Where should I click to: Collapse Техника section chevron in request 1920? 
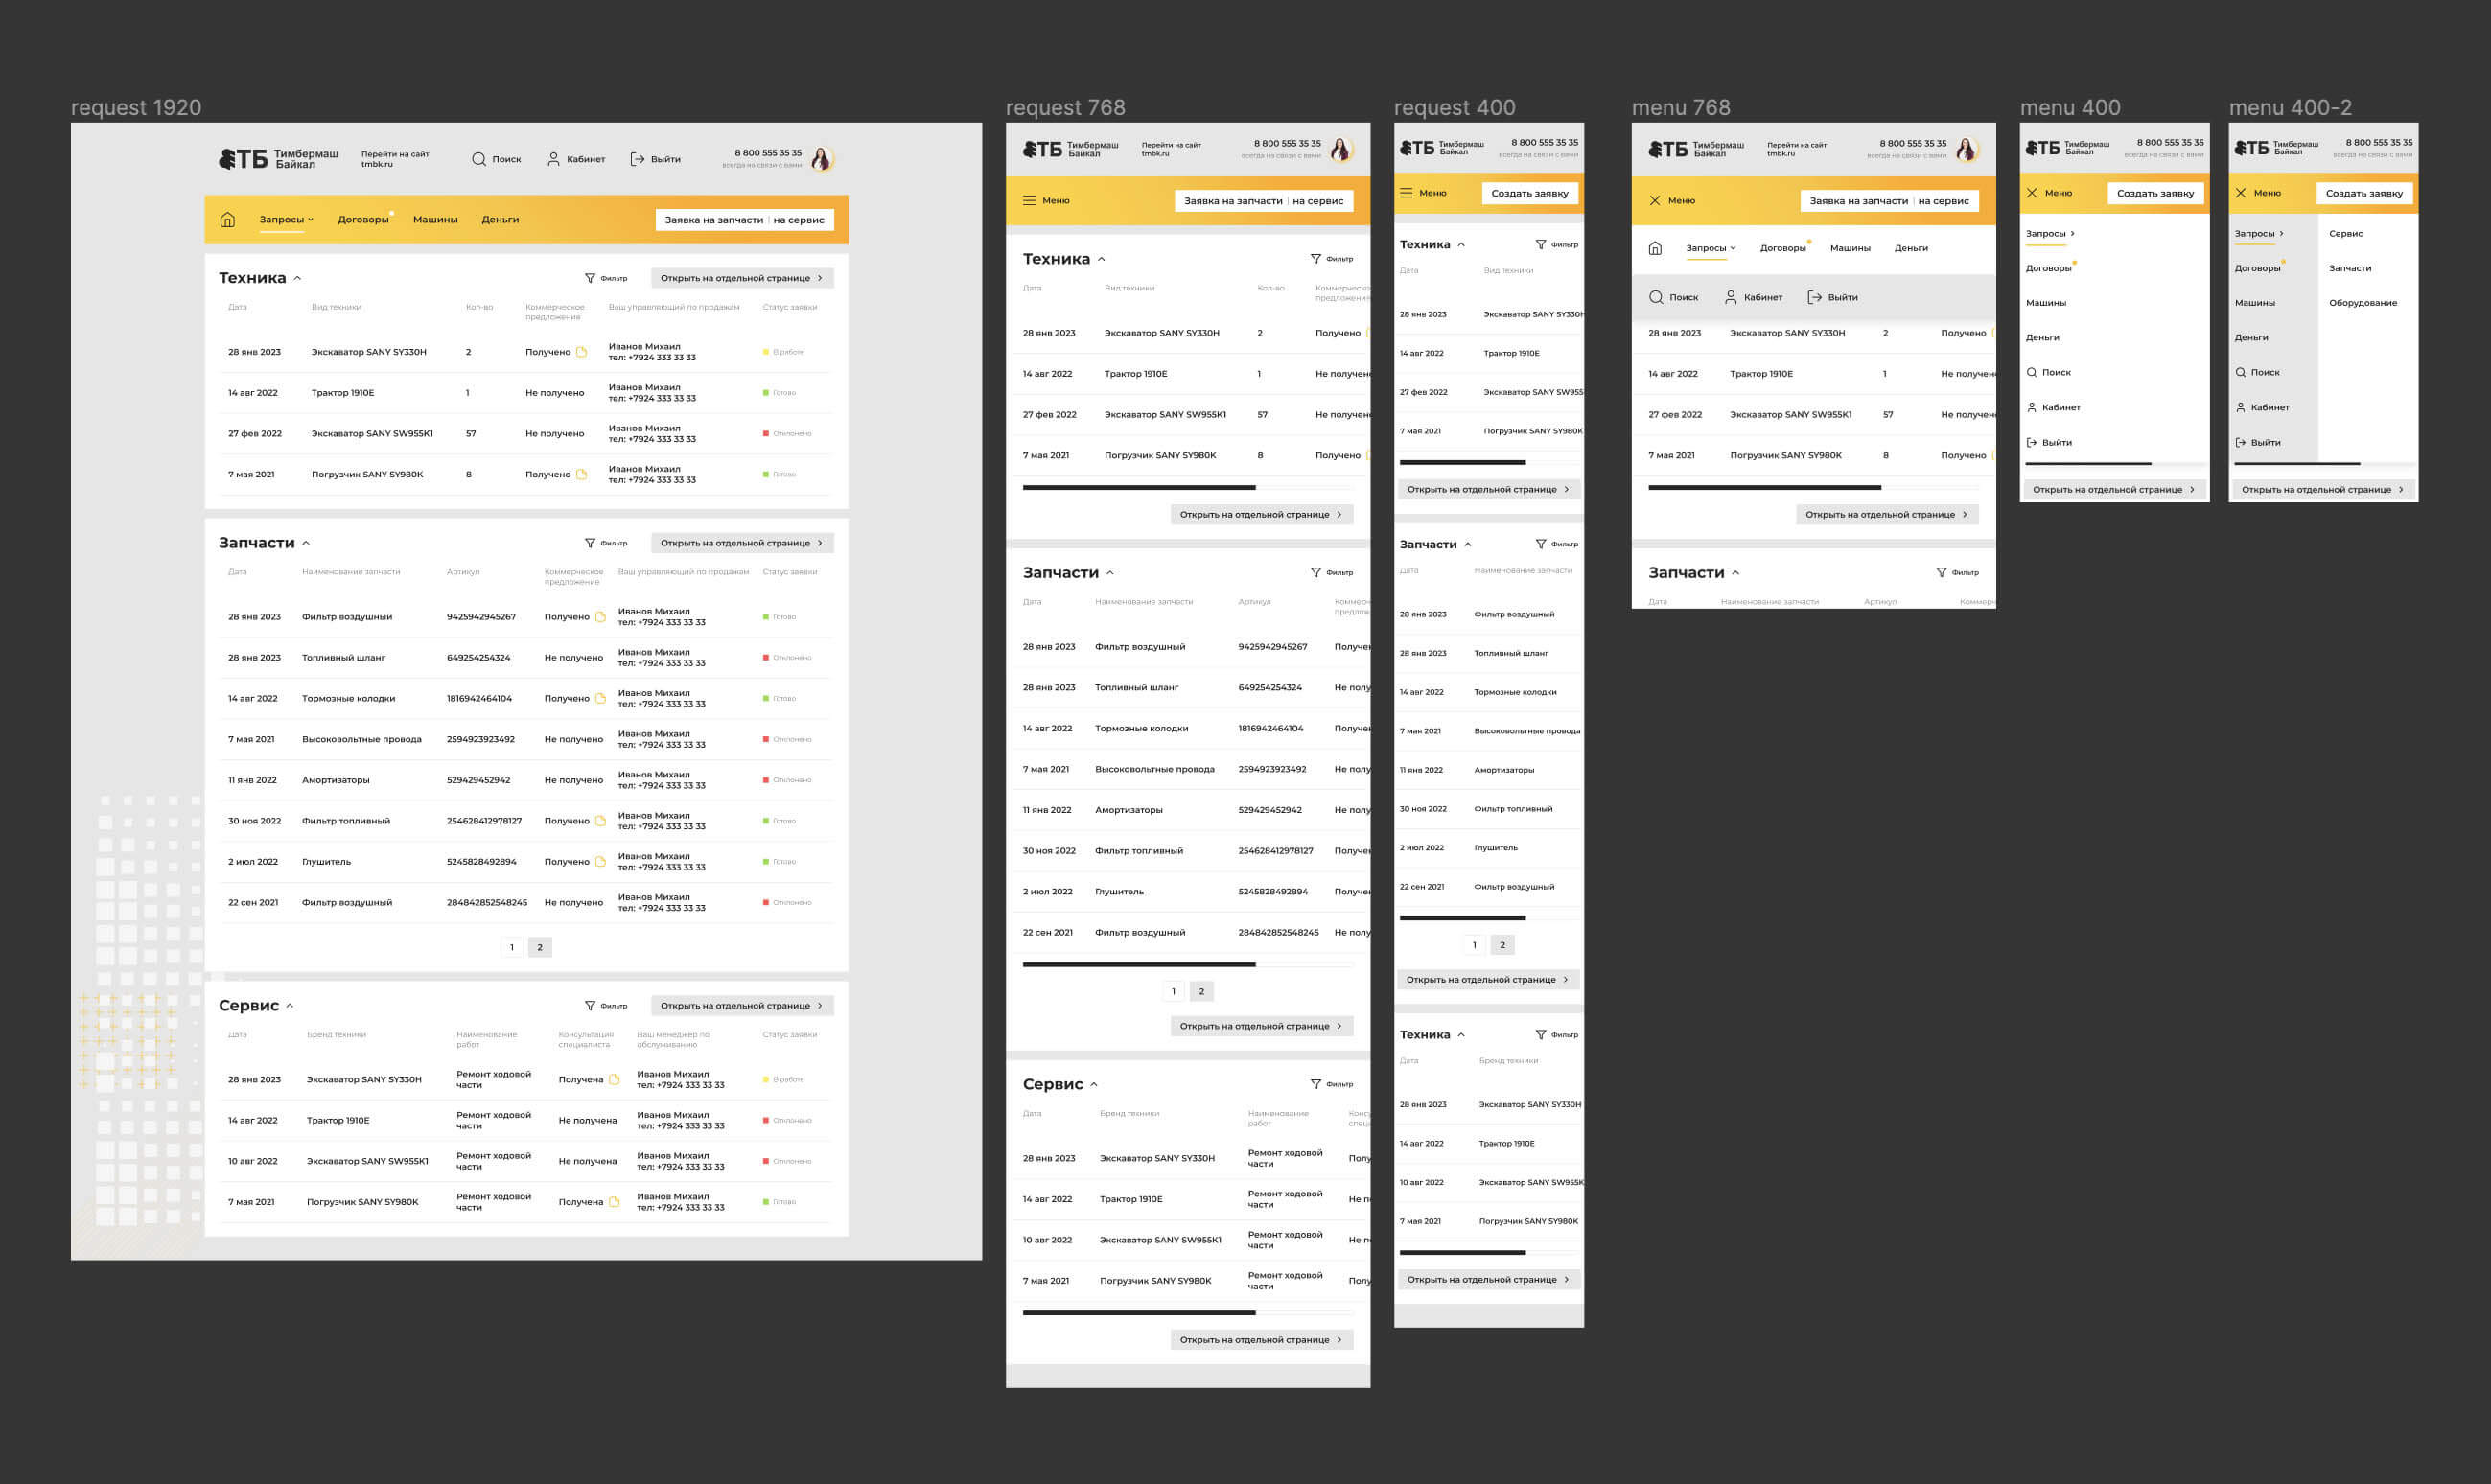tap(297, 279)
